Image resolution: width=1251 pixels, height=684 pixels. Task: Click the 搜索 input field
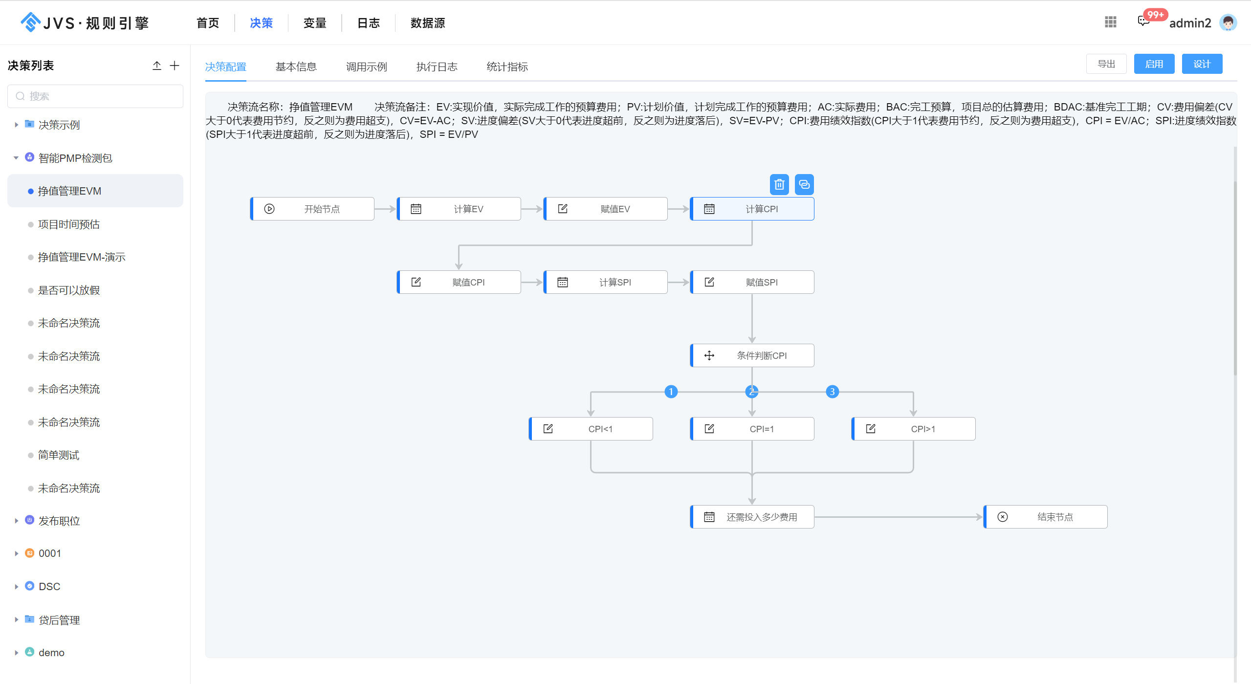tap(95, 96)
